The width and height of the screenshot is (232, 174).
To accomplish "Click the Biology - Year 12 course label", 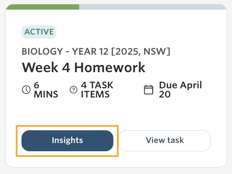I will pos(96,52).
